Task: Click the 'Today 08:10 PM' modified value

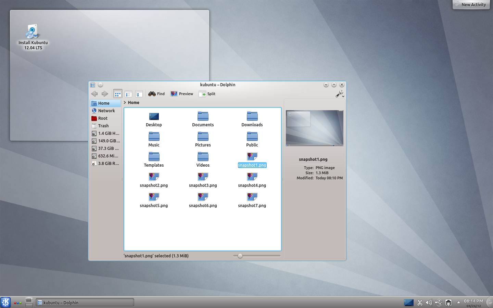Action: (329, 178)
